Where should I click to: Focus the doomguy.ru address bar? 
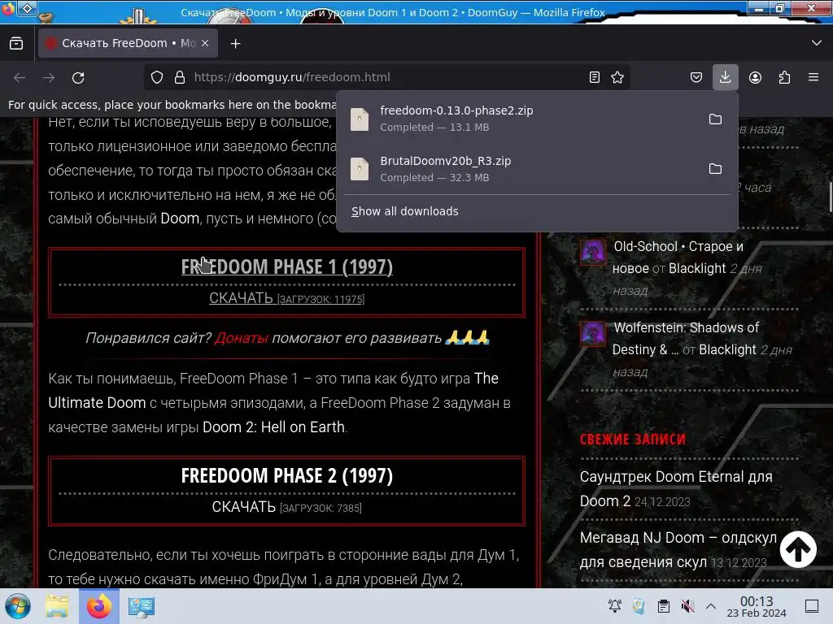click(386, 77)
